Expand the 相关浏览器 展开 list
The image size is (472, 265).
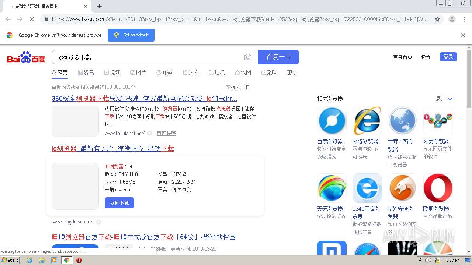click(x=444, y=99)
